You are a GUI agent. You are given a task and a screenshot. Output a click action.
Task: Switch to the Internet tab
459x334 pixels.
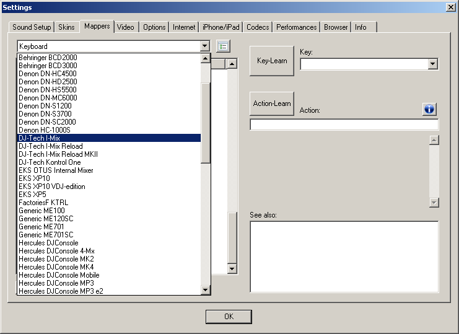[184, 27]
